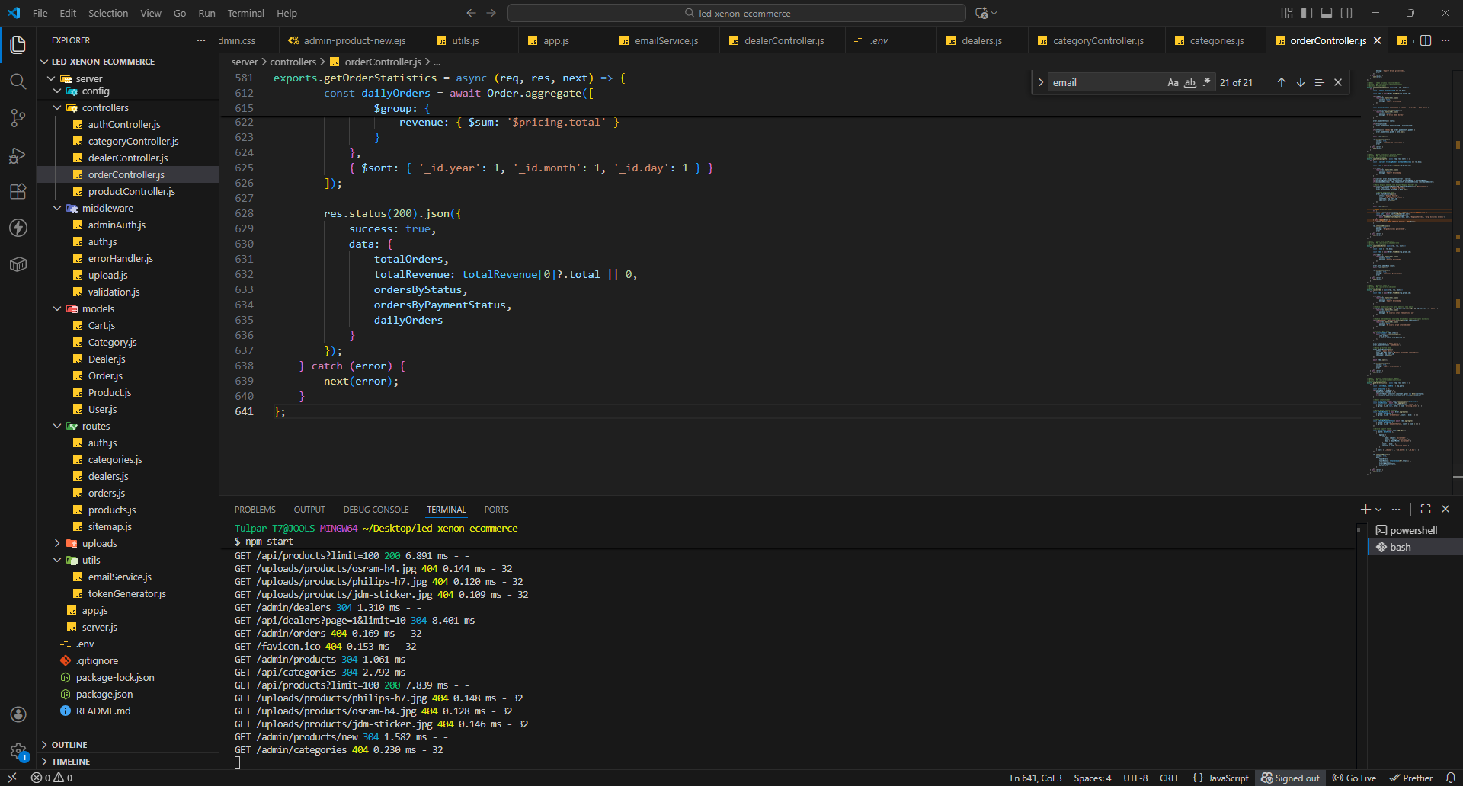
Task: Open editor More Actions ellipsis
Action: 1445,40
